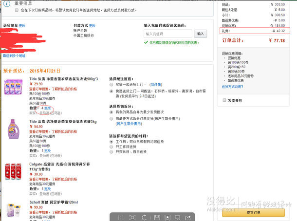297x221 pixels.
Task: Click the 输入充值码 promo code field
Action: coord(168,34)
